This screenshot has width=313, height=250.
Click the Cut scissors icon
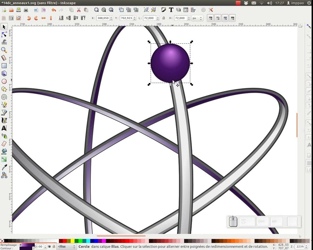coord(79,10)
